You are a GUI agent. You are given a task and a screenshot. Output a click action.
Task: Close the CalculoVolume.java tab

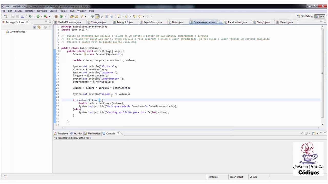218,22
